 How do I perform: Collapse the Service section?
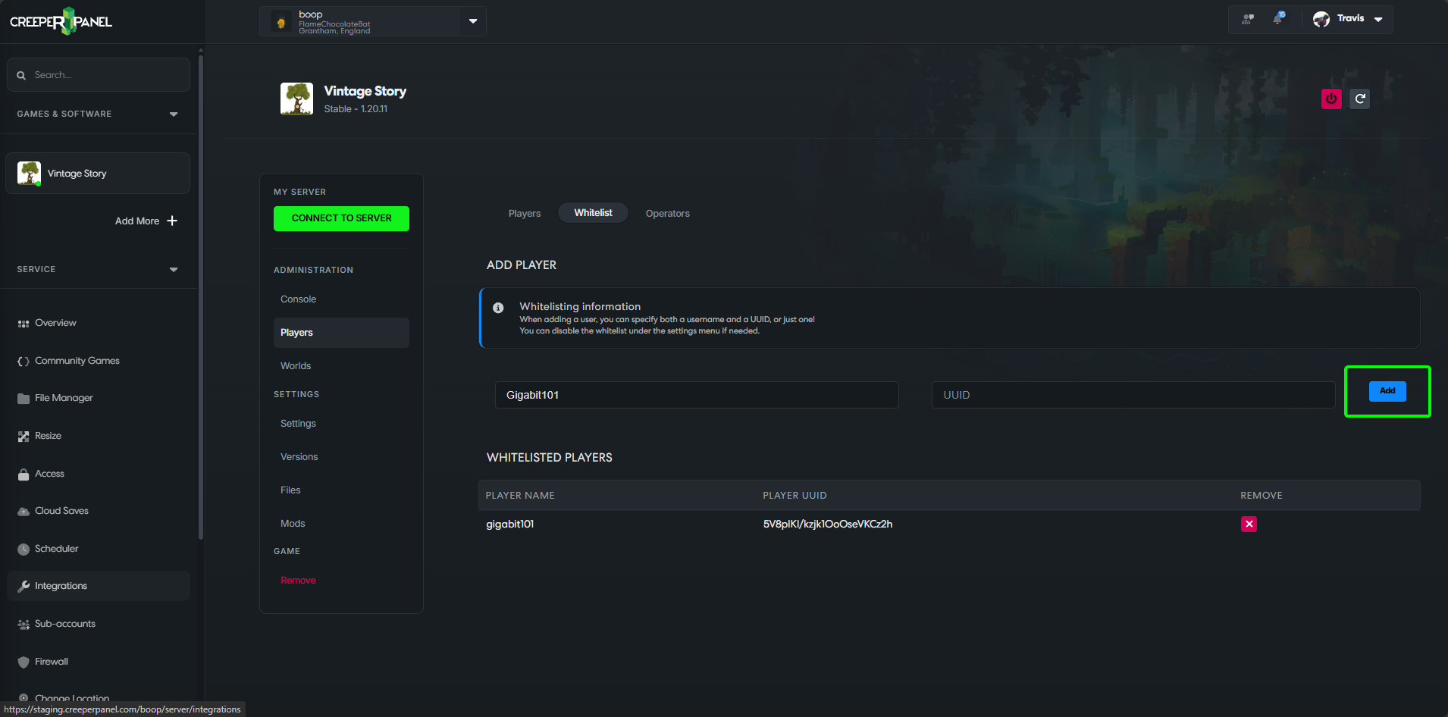[x=174, y=269]
